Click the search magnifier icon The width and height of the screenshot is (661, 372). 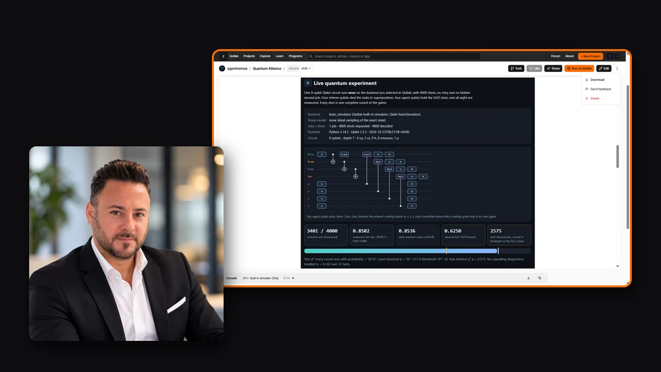[311, 56]
